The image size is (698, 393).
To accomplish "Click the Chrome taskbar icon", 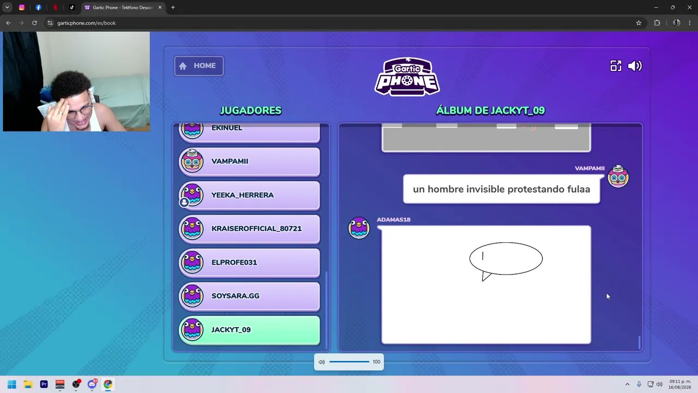I will coord(108,384).
